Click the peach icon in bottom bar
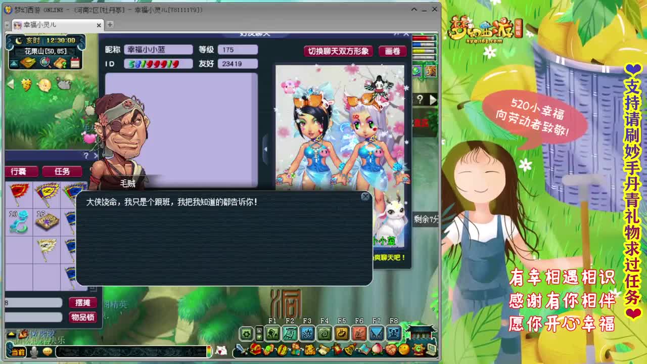The width and height of the screenshot is (647, 364). coord(378,349)
